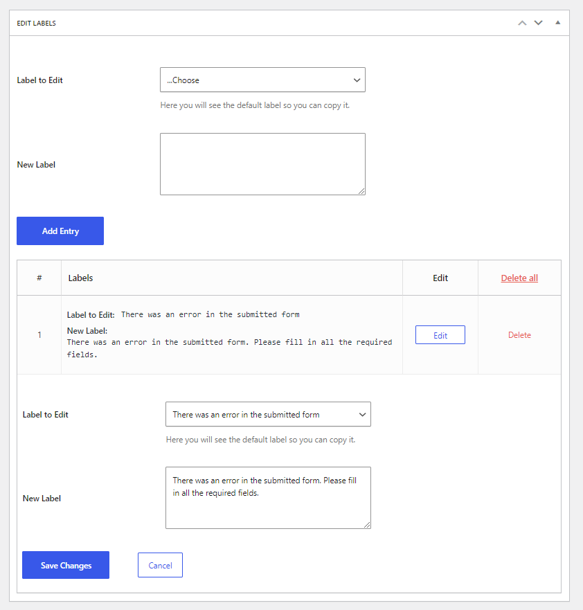The width and height of the screenshot is (583, 610).
Task: Save Changes to the edited label
Action: pos(66,565)
